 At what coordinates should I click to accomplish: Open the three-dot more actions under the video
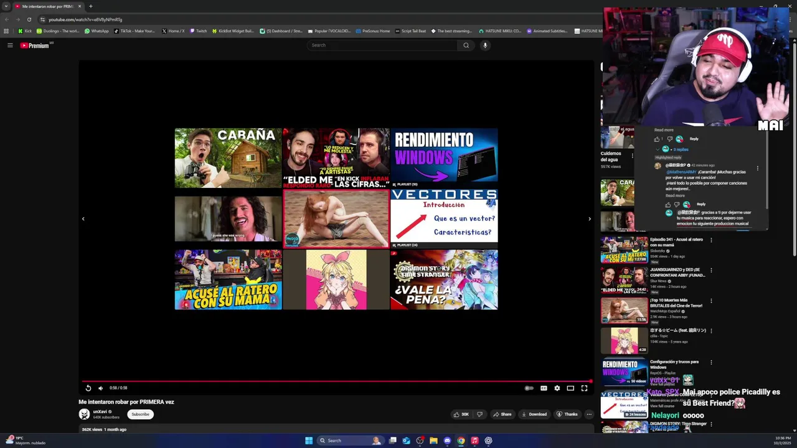pyautogui.click(x=589, y=414)
